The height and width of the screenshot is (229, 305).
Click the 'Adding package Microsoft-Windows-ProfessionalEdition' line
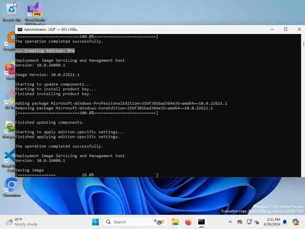[121, 103]
